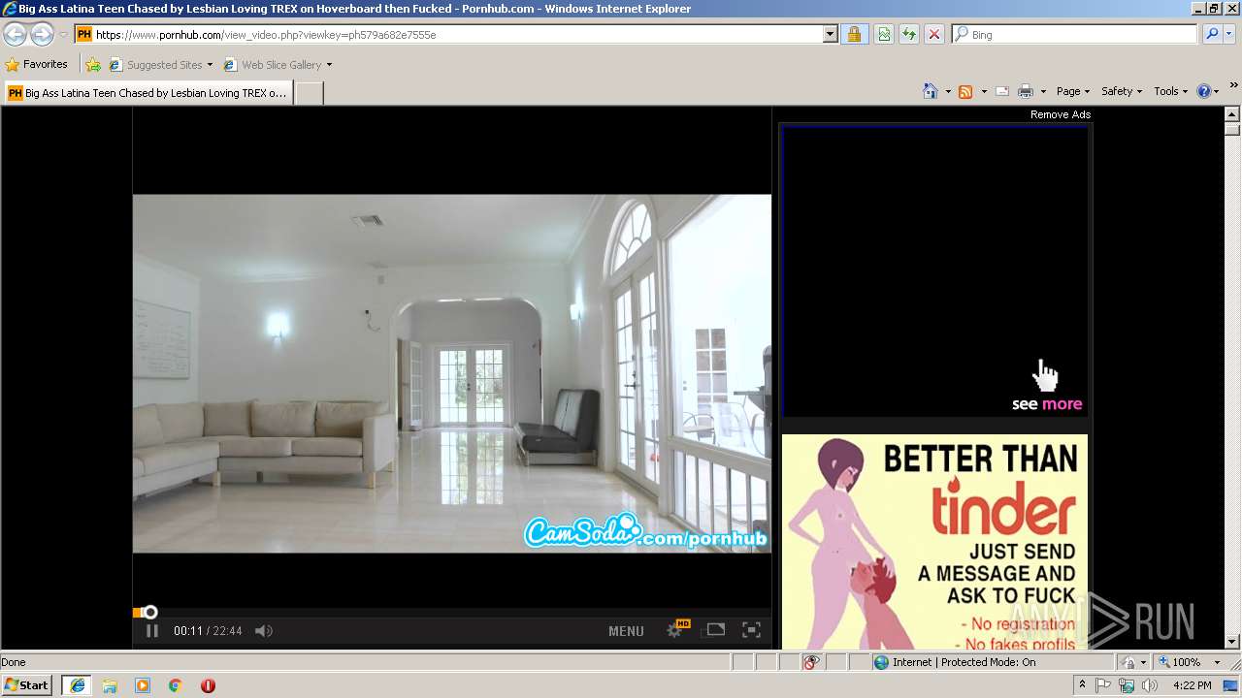Open Windows Explorer from the taskbar
This screenshot has height=698, width=1242.
coord(110,685)
